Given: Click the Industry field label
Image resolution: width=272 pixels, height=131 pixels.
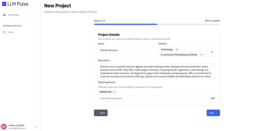Looking at the screenshot, I should point(163,44).
